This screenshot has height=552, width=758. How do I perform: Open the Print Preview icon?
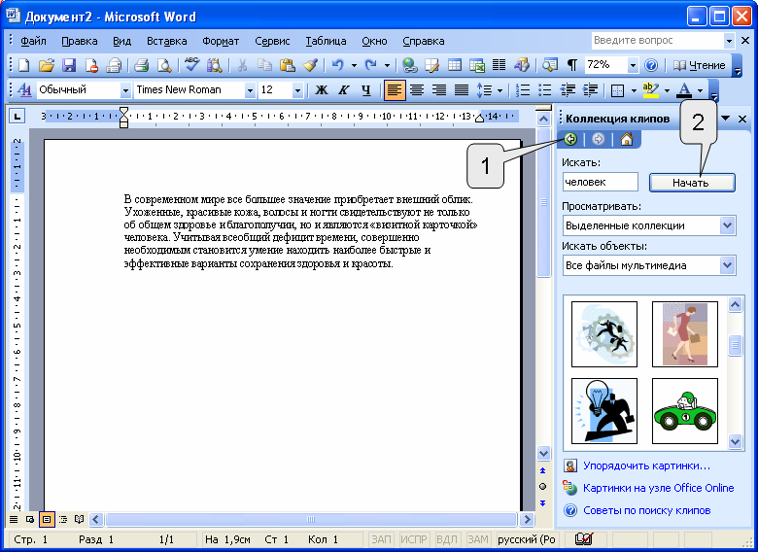click(x=164, y=65)
